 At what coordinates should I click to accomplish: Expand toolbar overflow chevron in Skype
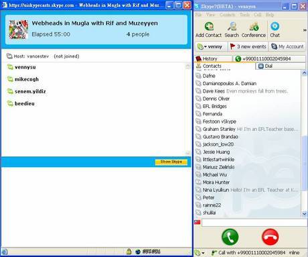pos(305,30)
